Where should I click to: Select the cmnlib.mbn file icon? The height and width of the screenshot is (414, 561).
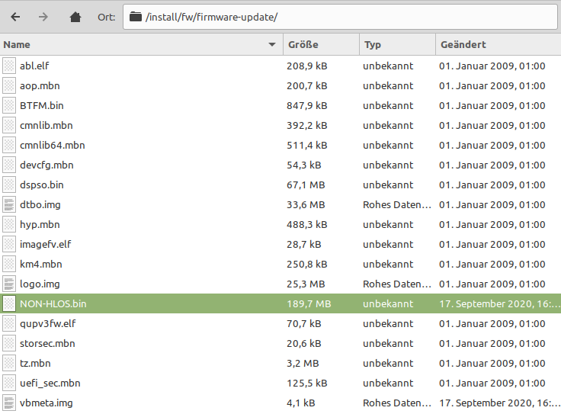point(9,126)
